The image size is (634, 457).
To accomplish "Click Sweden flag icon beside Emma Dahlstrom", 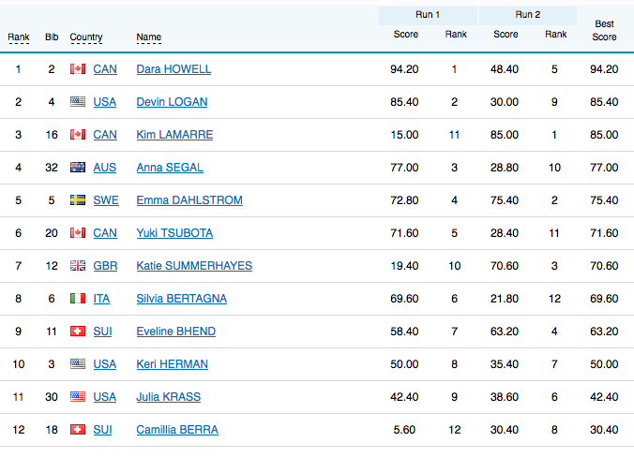I will [x=78, y=200].
